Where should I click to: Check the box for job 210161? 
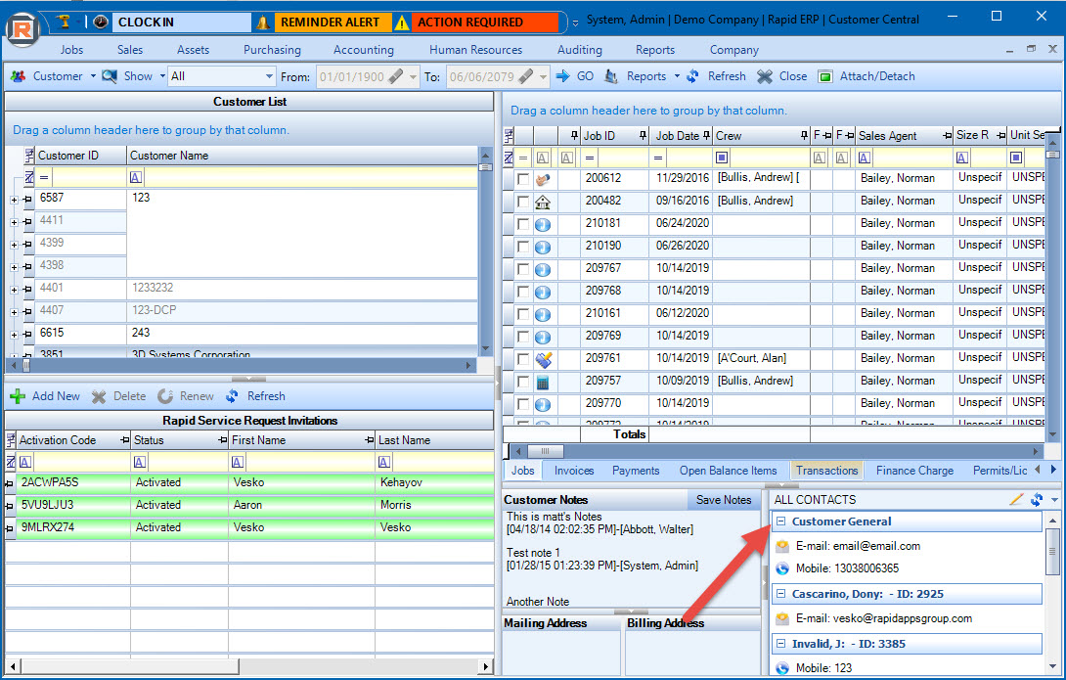tap(523, 313)
